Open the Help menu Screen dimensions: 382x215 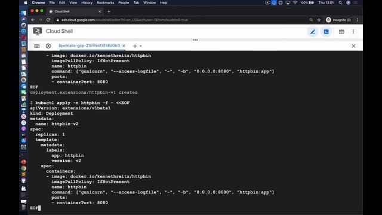coord(164,2)
